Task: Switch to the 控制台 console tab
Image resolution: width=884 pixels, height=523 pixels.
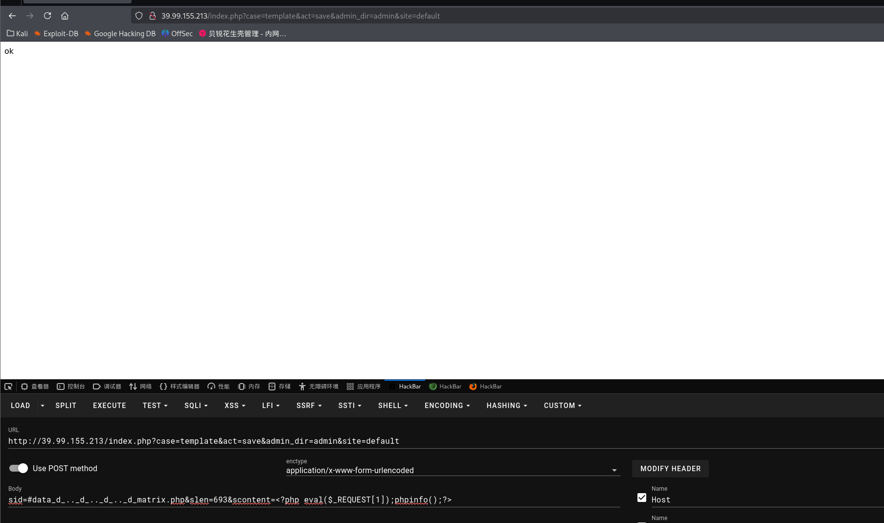Action: [71, 387]
